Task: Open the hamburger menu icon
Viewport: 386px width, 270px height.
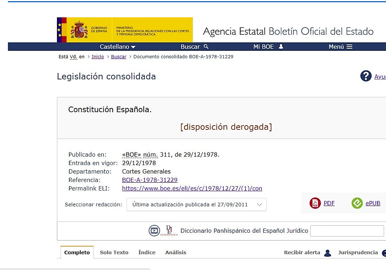Action: [349, 47]
